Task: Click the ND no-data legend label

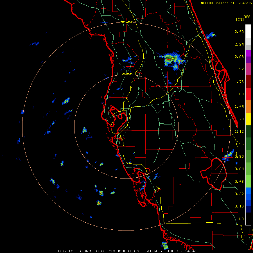Action: [241, 219]
